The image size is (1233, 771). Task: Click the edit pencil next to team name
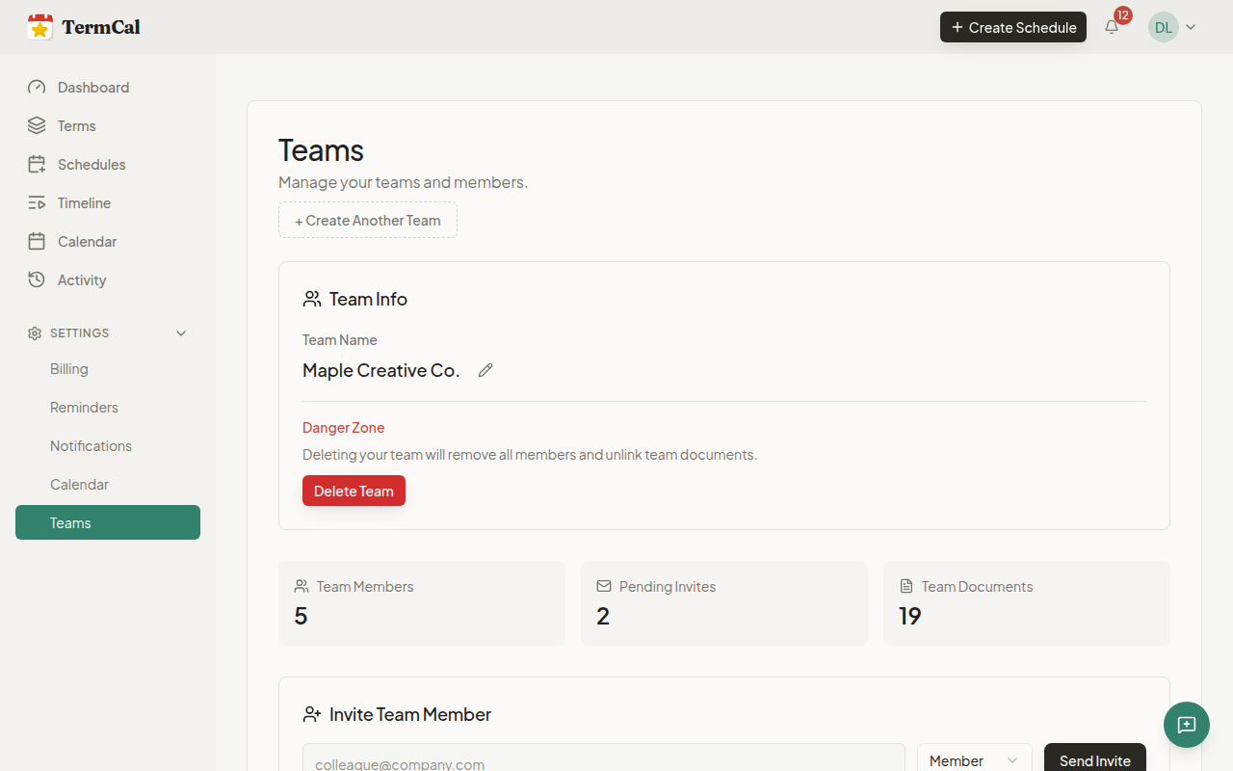[485, 369]
